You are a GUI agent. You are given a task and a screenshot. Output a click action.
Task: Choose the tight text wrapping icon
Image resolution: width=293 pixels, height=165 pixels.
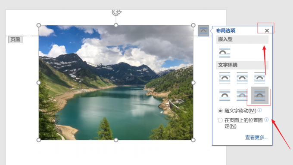(242, 78)
